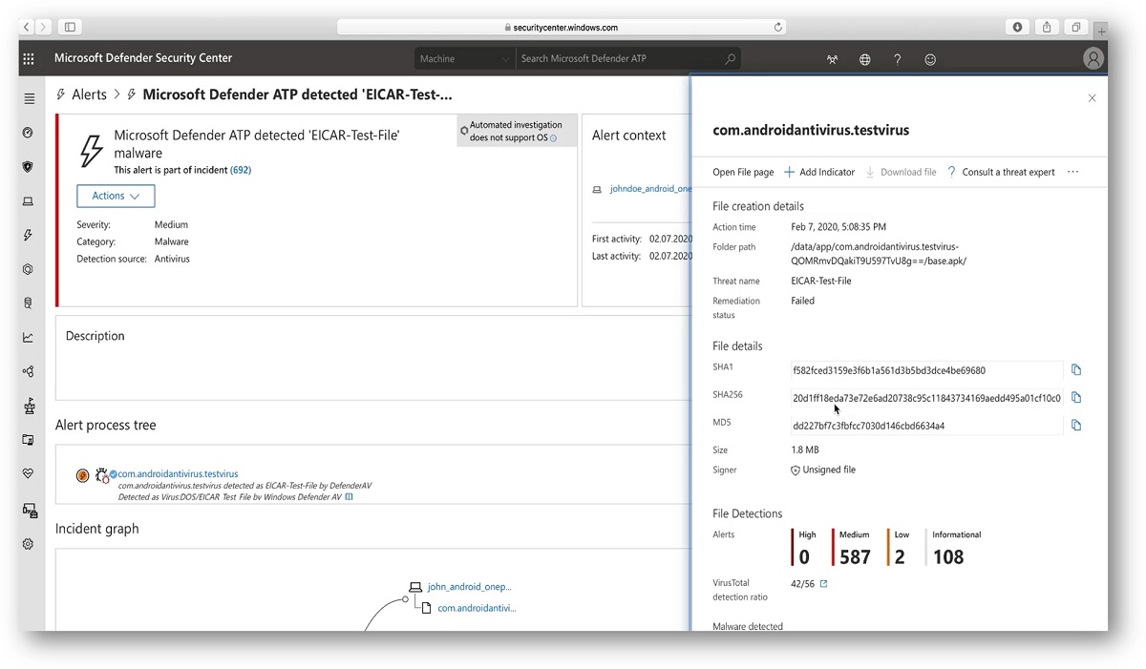Click the search magnifier icon

[x=731, y=58]
